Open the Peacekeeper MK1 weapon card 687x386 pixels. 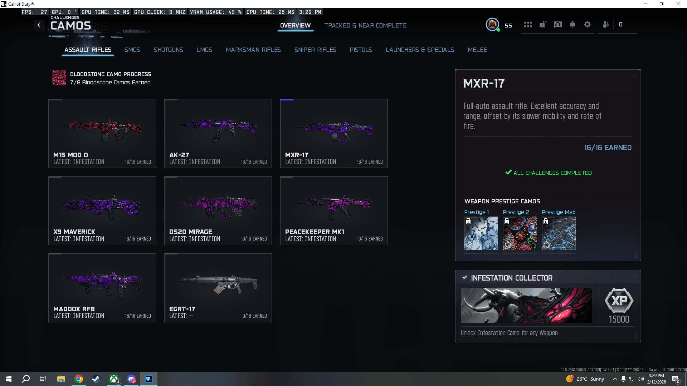[x=334, y=211]
